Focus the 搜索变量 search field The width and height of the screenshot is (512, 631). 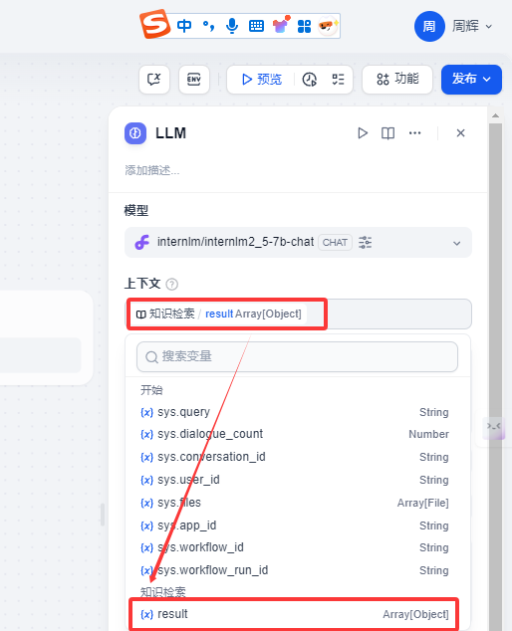(297, 356)
